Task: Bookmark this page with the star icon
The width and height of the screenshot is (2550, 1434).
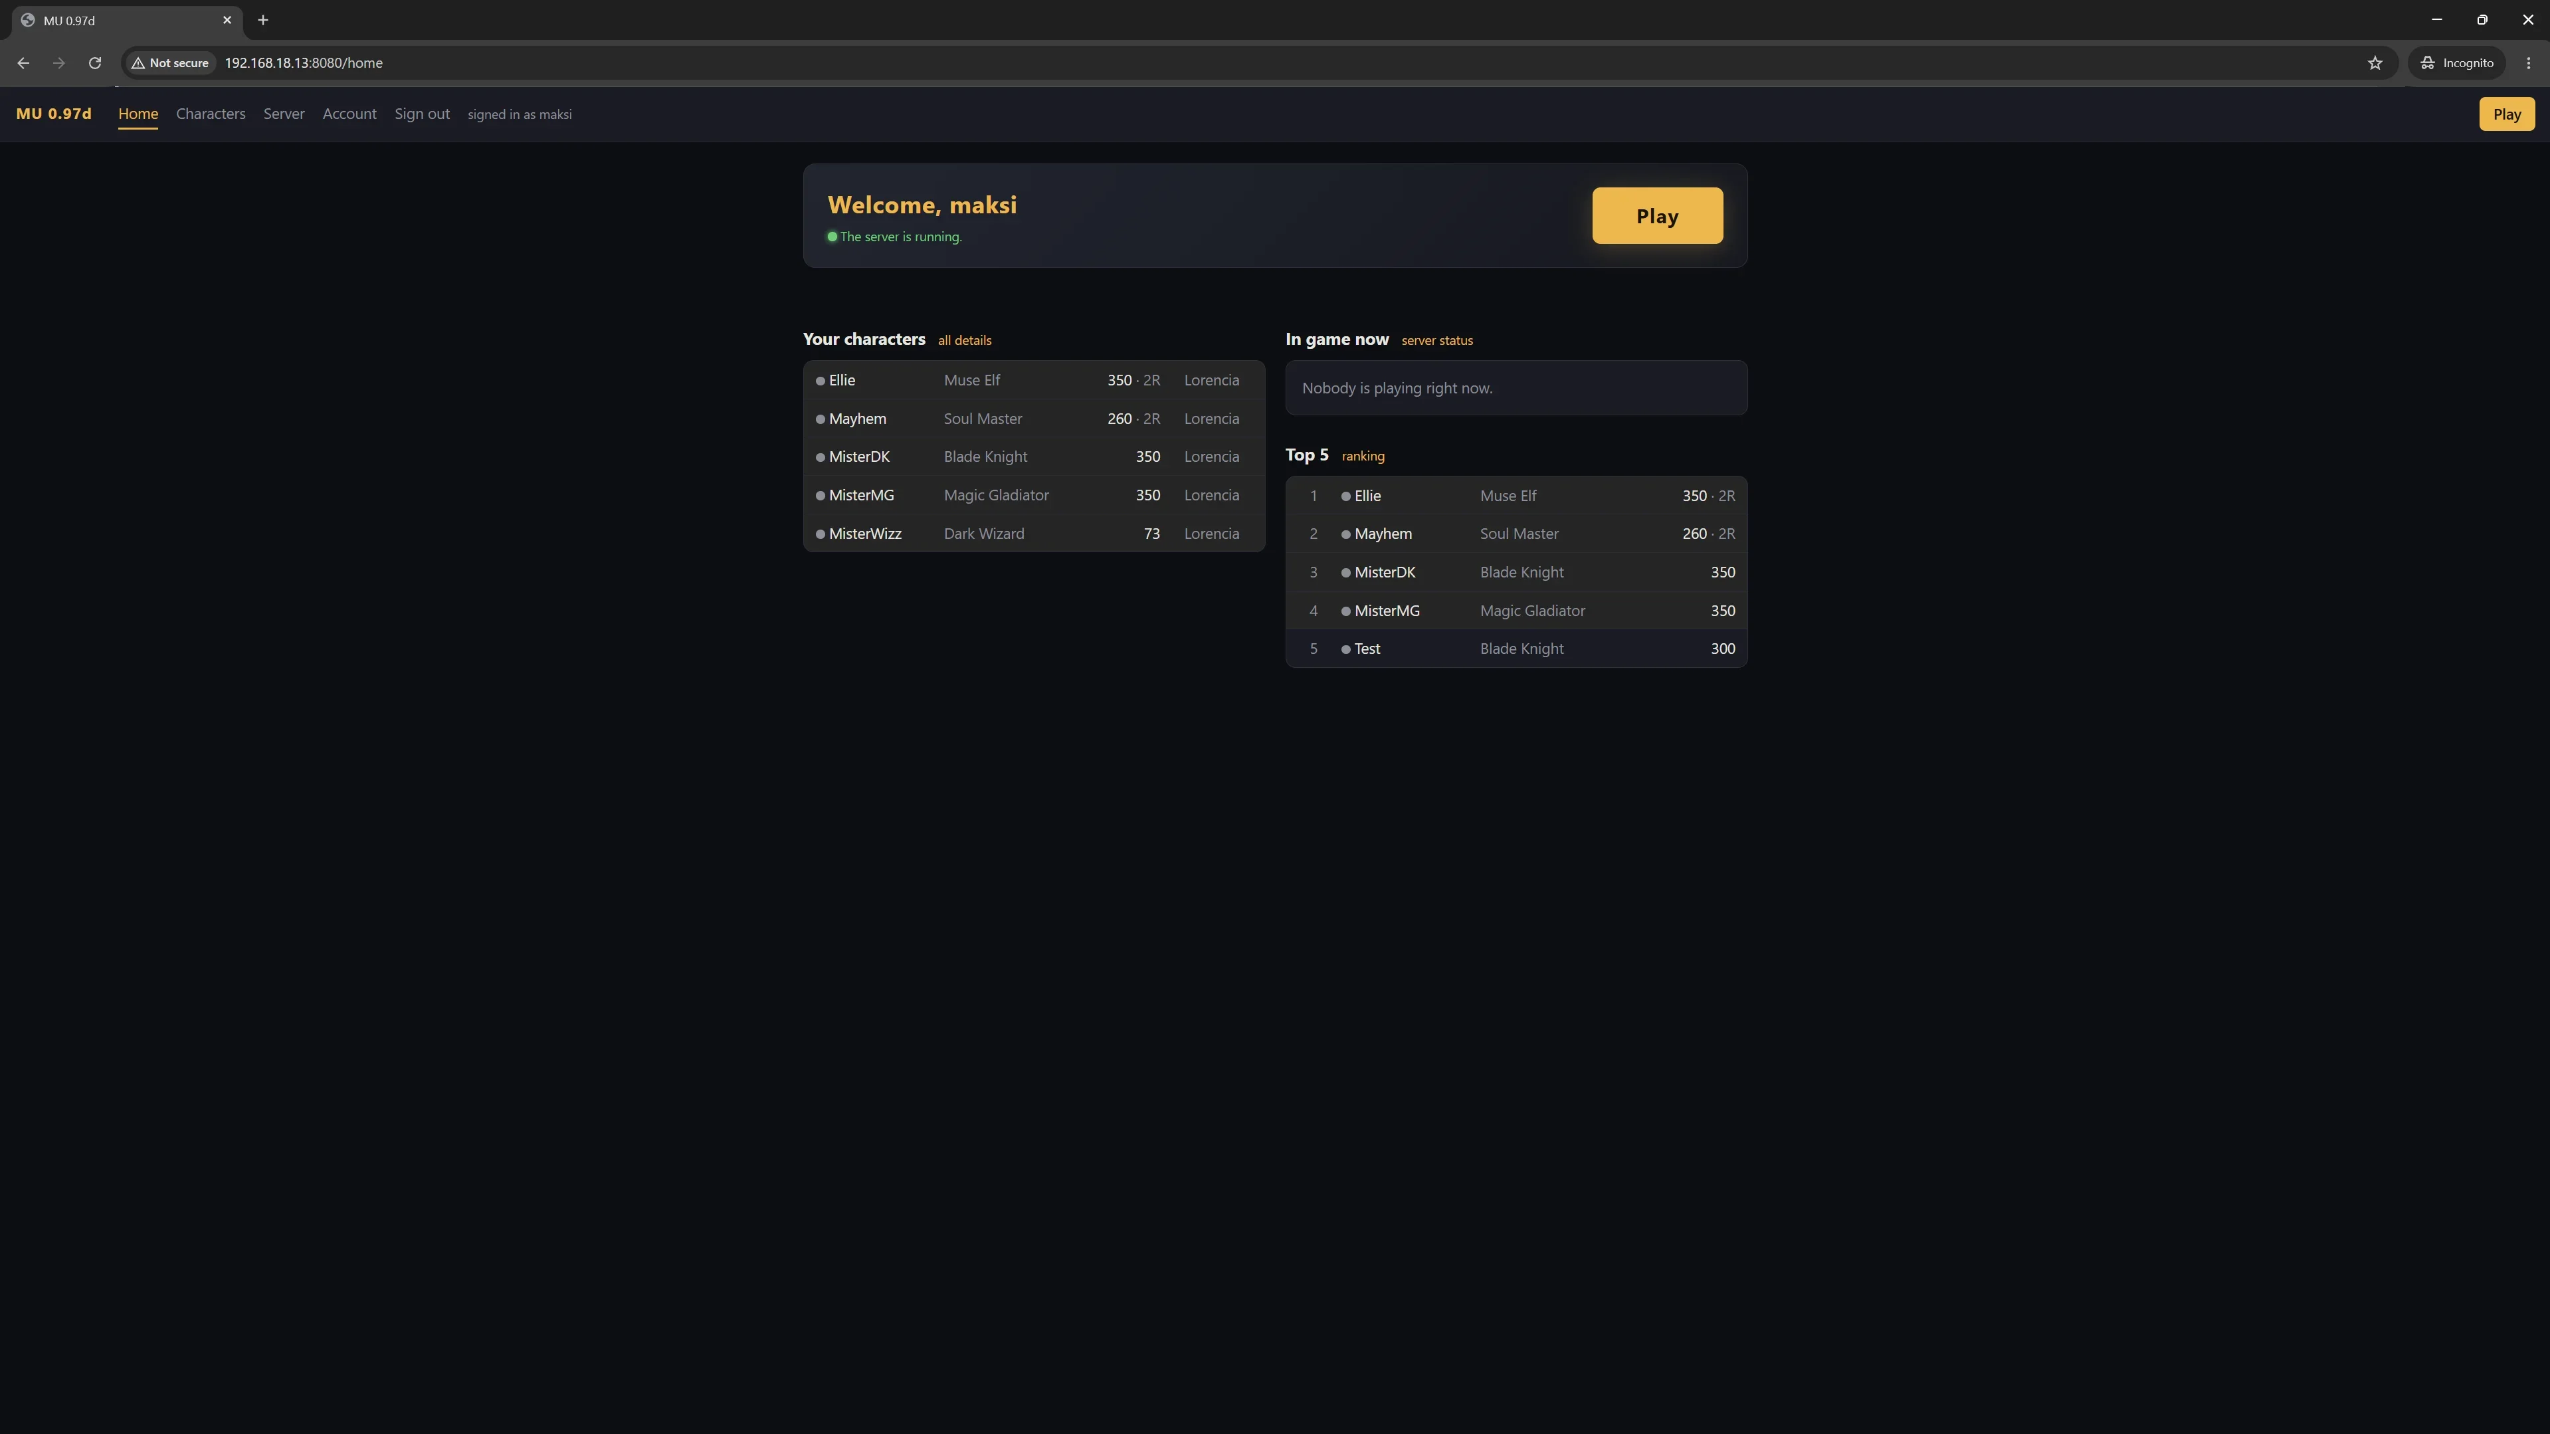Action: tap(2375, 62)
